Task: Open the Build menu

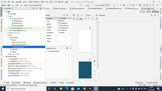Action: tap(43, 2)
